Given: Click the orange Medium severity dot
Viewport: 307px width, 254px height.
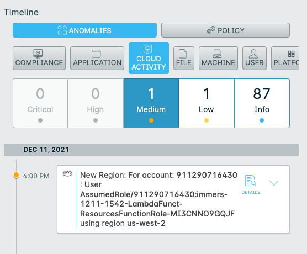Looking at the screenshot, I should (151, 120).
